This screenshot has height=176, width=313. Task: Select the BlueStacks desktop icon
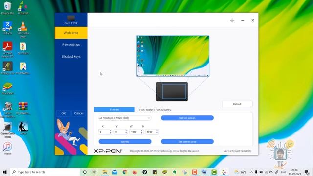point(8,88)
